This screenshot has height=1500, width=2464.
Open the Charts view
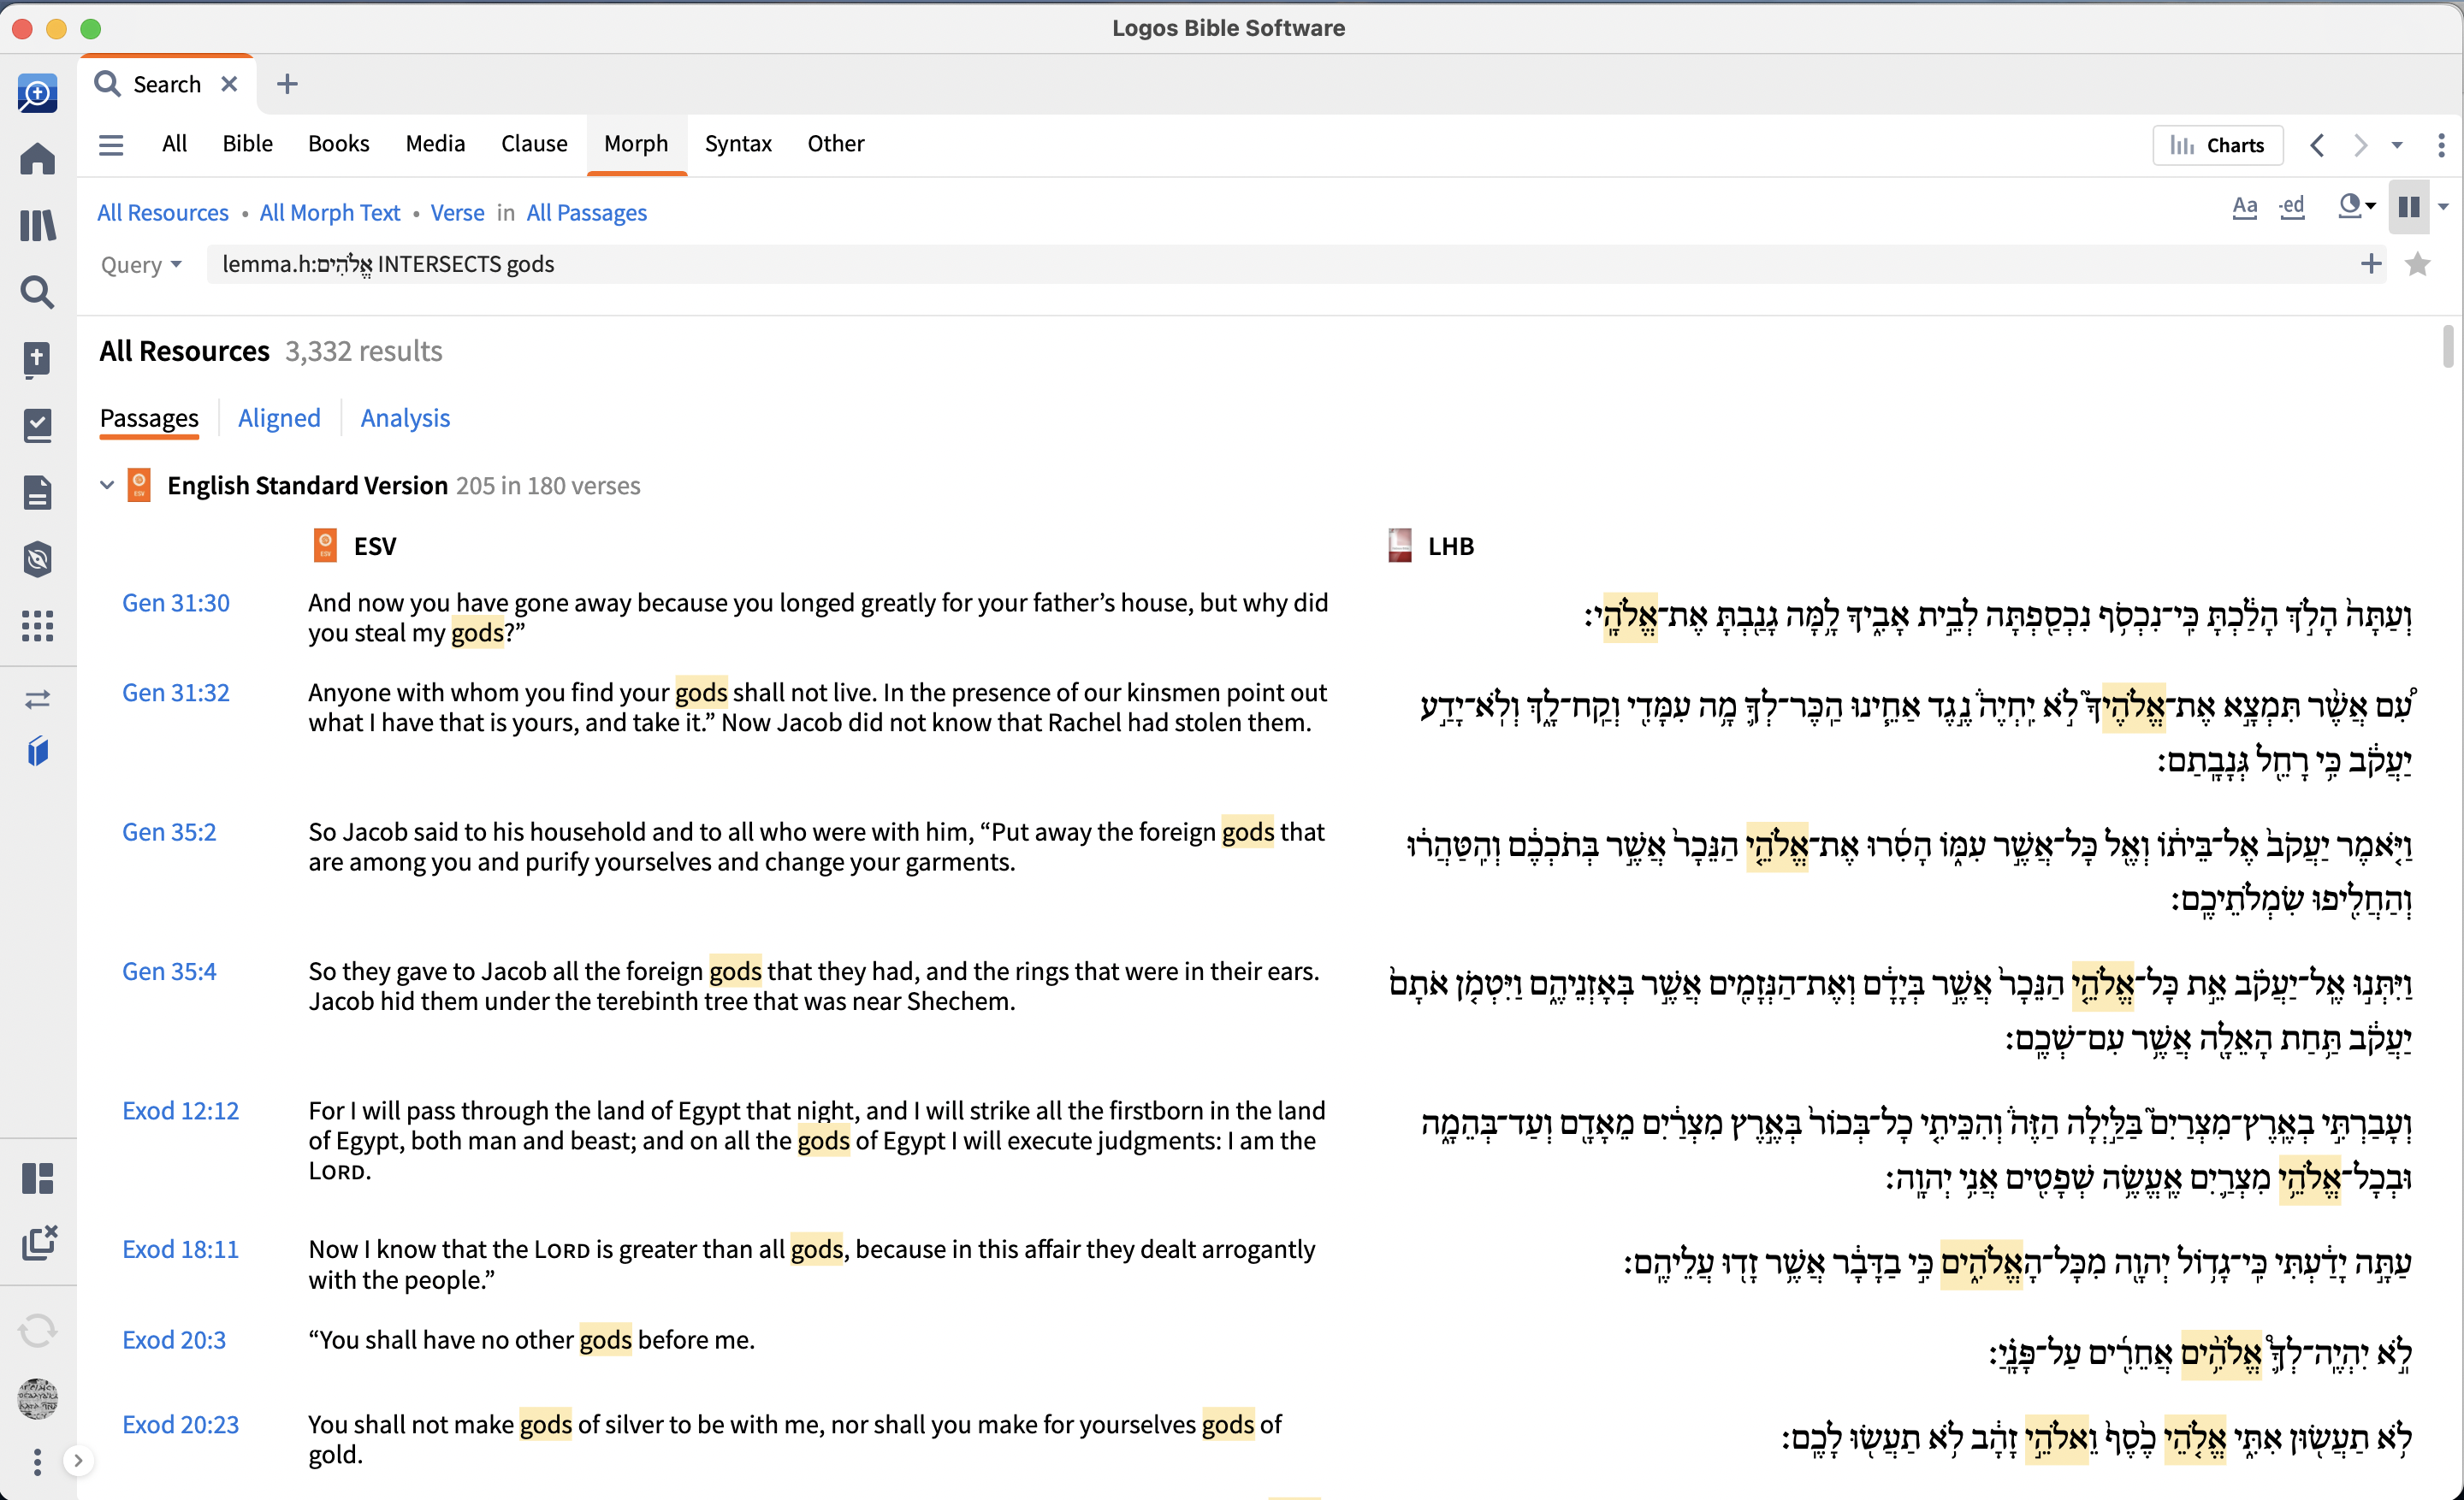(x=2217, y=145)
